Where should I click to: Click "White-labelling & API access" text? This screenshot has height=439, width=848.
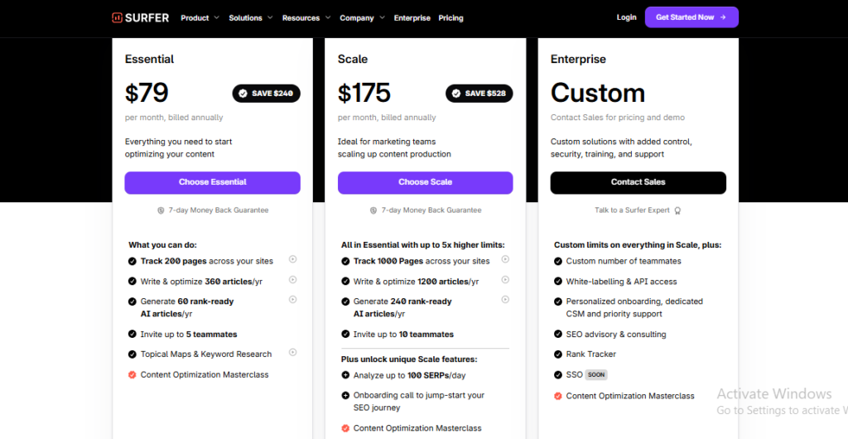(621, 282)
